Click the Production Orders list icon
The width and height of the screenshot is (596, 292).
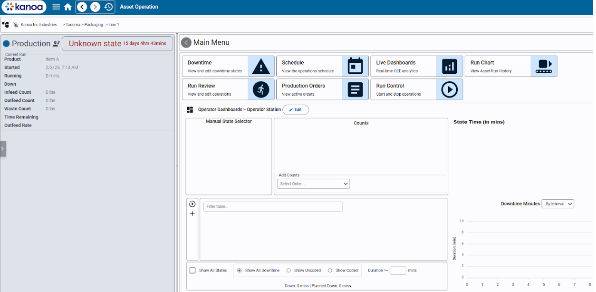[355, 89]
